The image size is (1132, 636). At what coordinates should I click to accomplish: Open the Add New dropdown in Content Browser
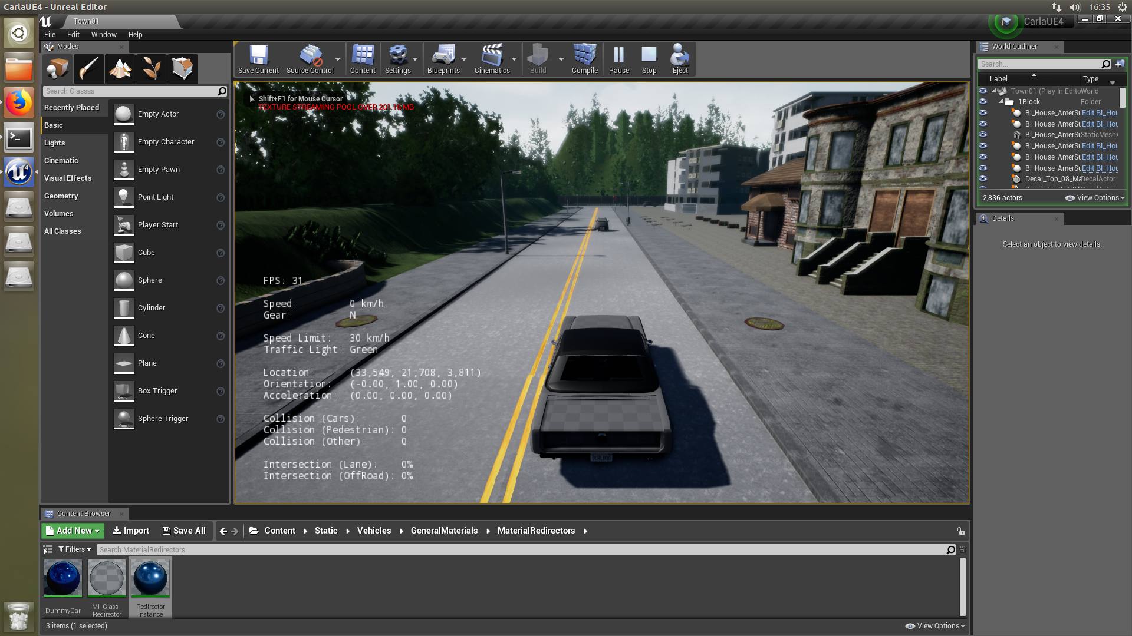click(x=72, y=531)
